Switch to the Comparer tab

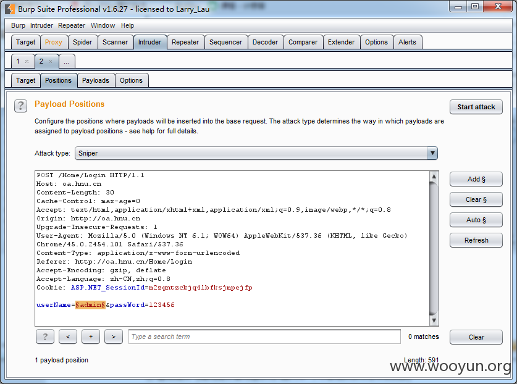(303, 42)
